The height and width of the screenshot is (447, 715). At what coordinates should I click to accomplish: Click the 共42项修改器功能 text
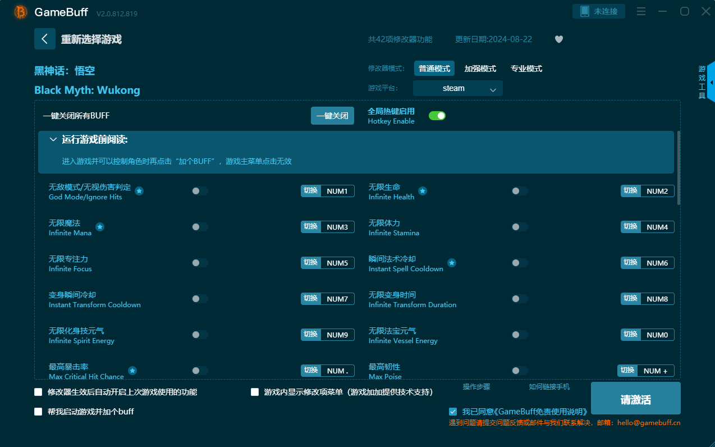coord(400,39)
